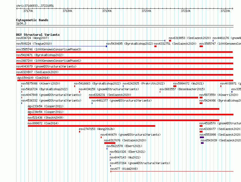This screenshot has height=182, width=241.
Task: Select the nsv5984072 (Wu2021) label
Action: pos(188,83)
